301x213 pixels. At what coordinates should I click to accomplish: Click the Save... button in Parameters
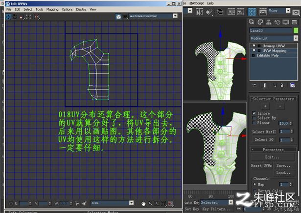coord(284,165)
